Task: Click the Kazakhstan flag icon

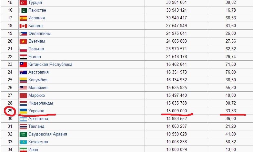Action: coord(23,142)
